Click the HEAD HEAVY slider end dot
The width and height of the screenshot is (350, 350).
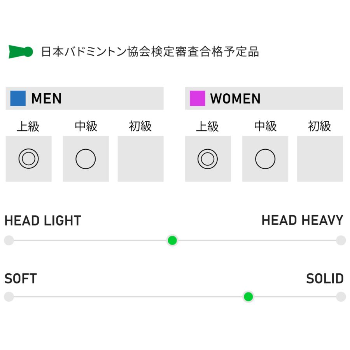[x=341, y=240]
